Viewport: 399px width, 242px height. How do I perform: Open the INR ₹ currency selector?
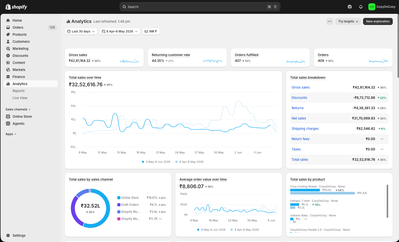point(151,31)
